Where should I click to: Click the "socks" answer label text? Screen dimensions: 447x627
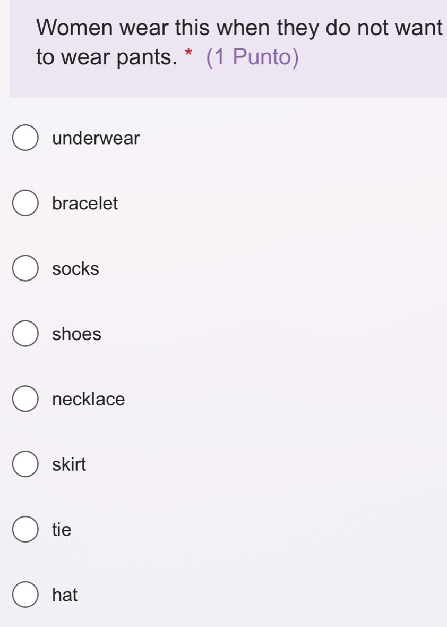click(x=76, y=269)
